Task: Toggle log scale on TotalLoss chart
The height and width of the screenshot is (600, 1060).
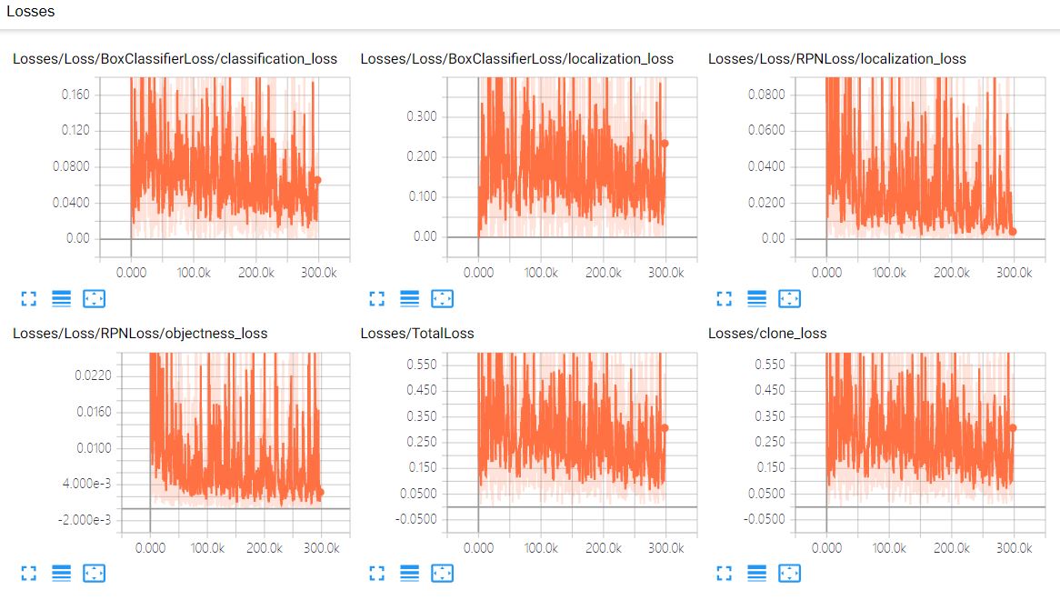Action: click(x=410, y=574)
